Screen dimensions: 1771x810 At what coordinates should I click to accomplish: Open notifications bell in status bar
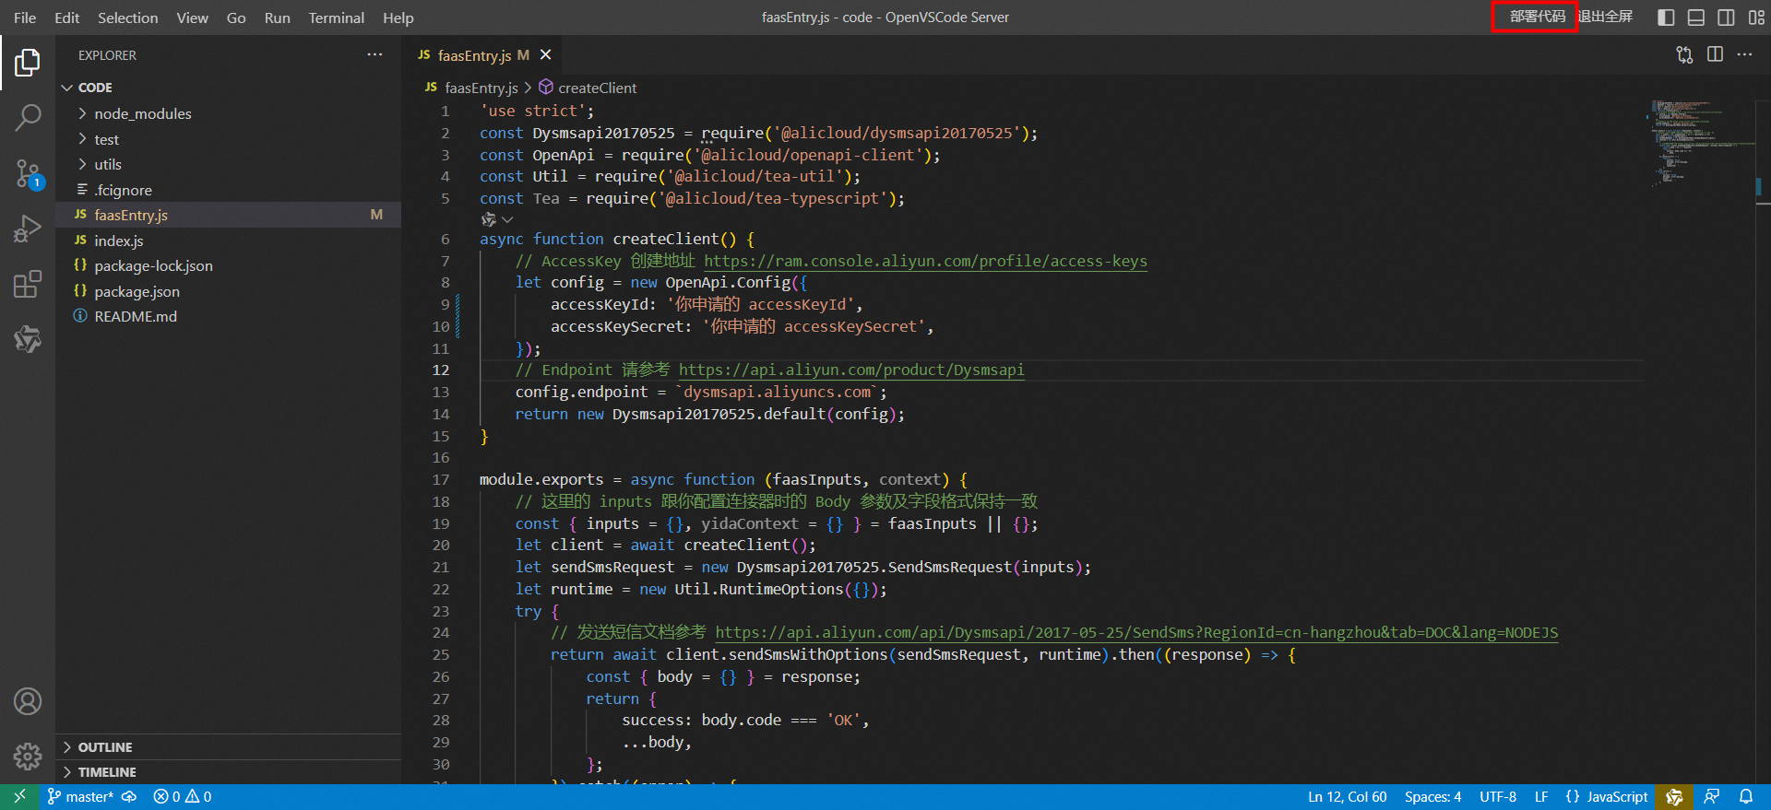tap(1746, 797)
